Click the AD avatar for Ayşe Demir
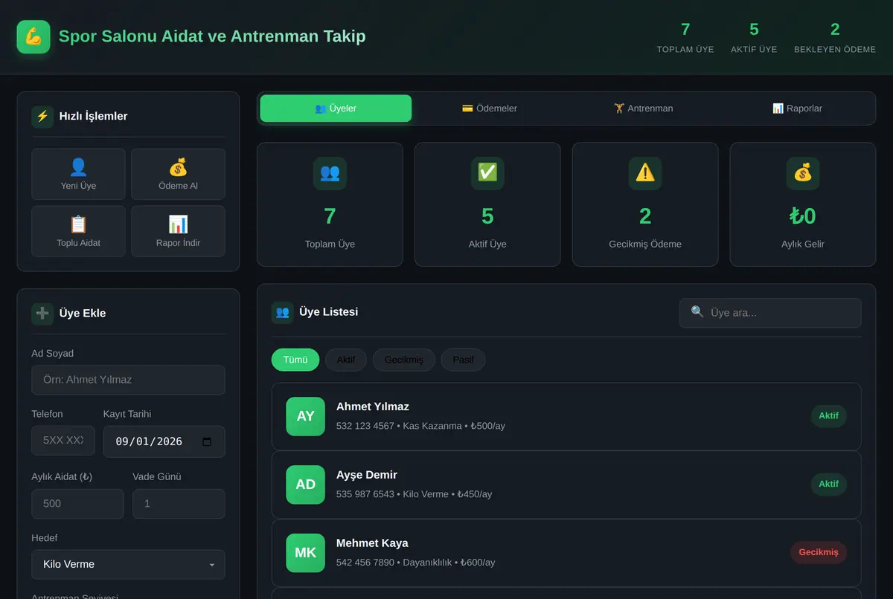This screenshot has height=599, width=893. click(x=306, y=485)
